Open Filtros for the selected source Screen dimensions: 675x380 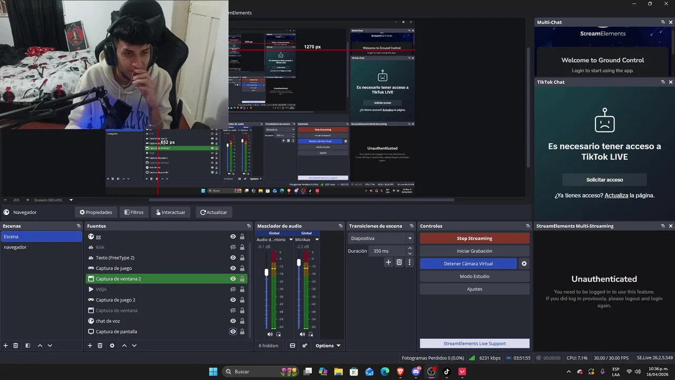134,212
